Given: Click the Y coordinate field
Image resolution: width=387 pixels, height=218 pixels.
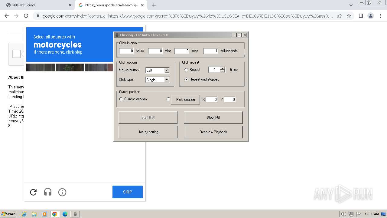Looking at the screenshot, I should tap(230, 99).
